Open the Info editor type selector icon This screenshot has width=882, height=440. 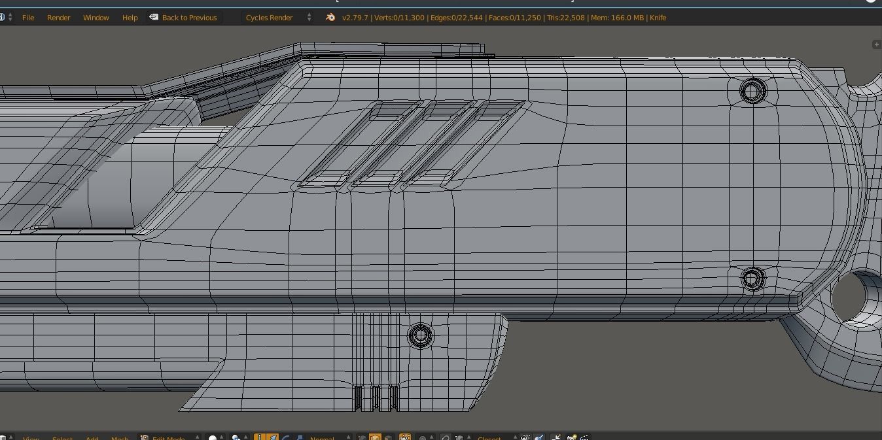(x=6, y=17)
